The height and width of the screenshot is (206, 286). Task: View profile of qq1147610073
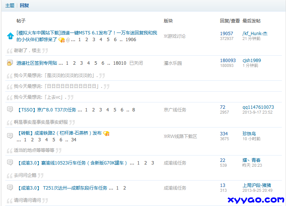coord(258,107)
